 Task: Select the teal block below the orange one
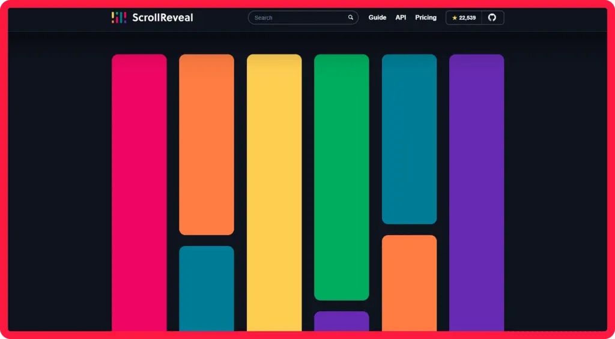click(x=206, y=288)
